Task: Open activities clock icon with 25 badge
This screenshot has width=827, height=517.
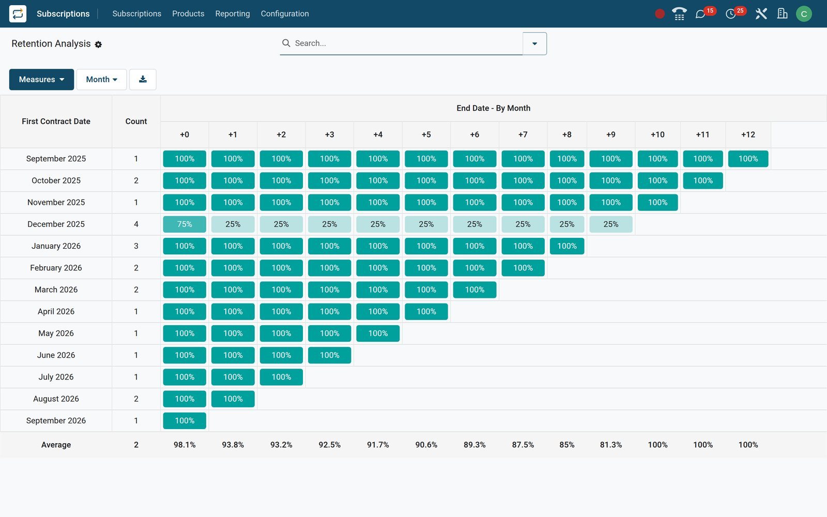Action: [x=731, y=14]
